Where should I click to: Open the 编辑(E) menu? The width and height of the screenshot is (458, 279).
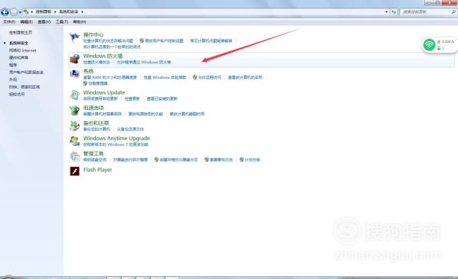pyautogui.click(x=26, y=22)
